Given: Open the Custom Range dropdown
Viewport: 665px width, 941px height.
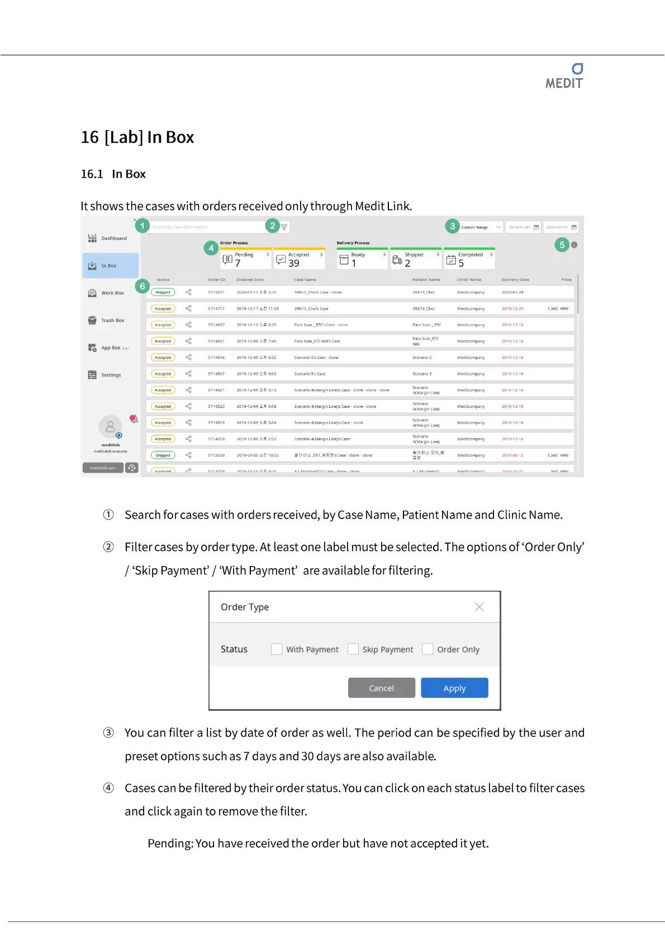Looking at the screenshot, I should pyautogui.click(x=481, y=227).
